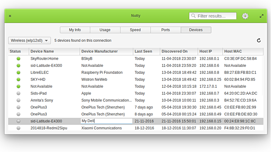This screenshot has height=152, width=271.
Task: Click gray status dot for Sids-iPad
Action: pyautogui.click(x=18, y=93)
